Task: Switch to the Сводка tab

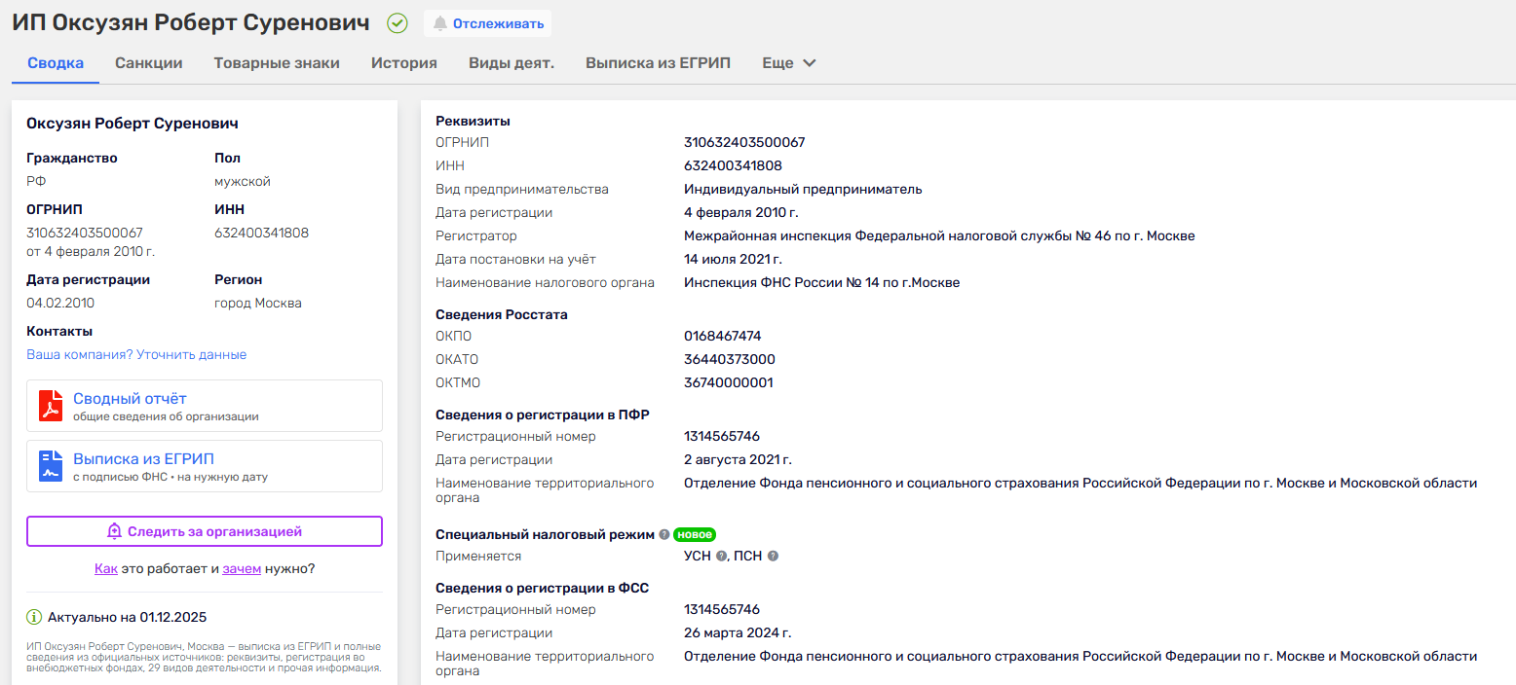Action: click(56, 63)
